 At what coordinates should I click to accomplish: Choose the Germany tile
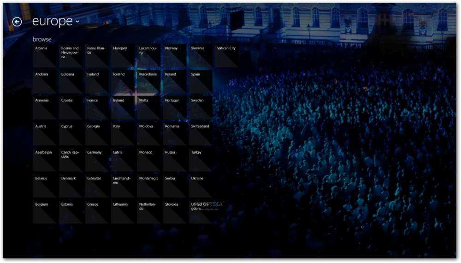click(97, 160)
